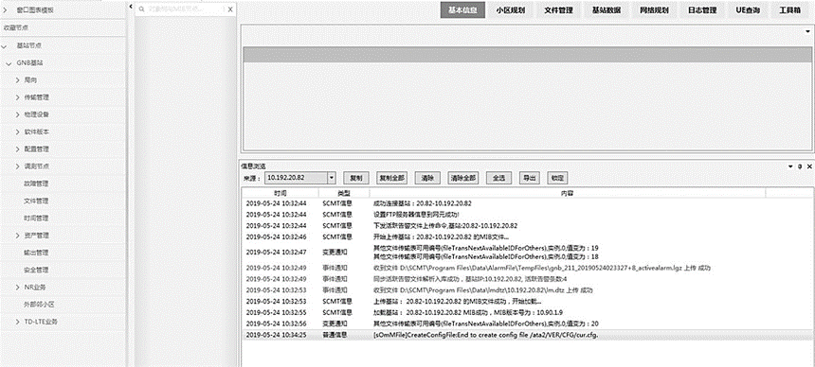Select log row with MIB版本号为 10.90.1.9
Viewport: 815px width, 367px height.
tap(527, 312)
